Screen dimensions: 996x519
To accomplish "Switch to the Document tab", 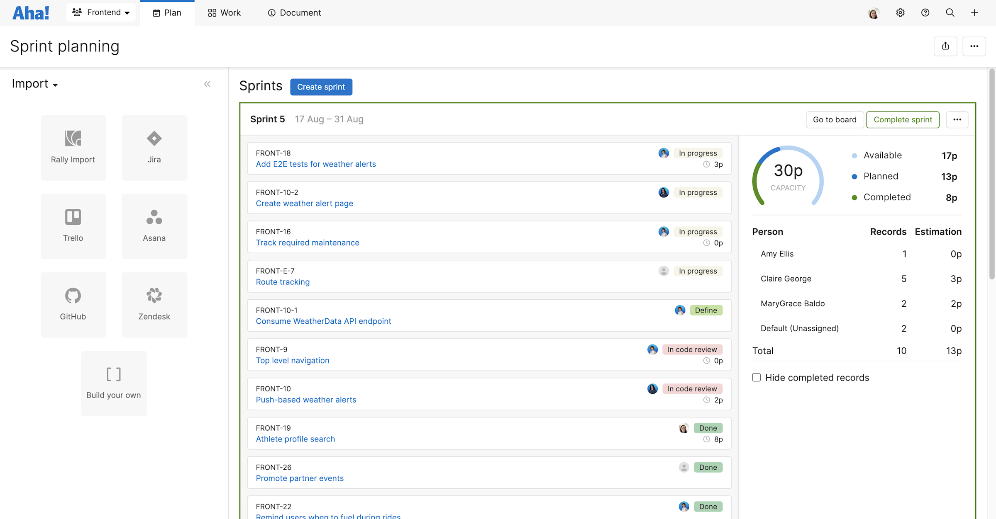I will pos(294,12).
